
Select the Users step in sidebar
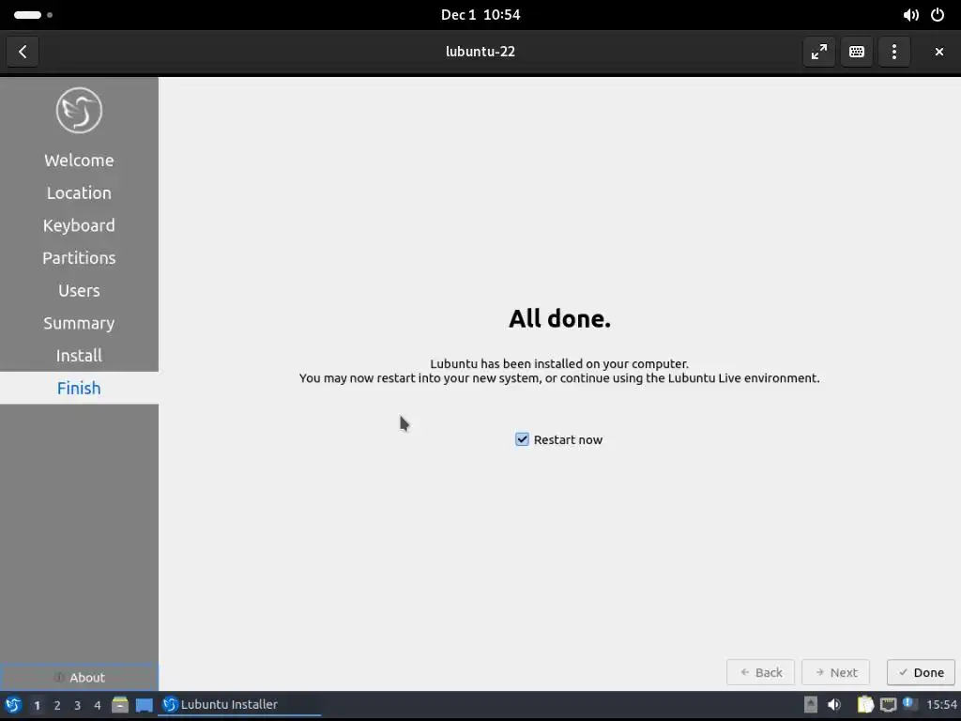point(79,290)
